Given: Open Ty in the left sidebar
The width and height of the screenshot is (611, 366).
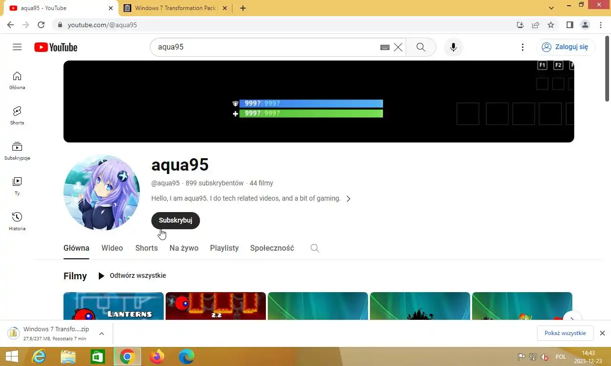Looking at the screenshot, I should click(x=17, y=186).
